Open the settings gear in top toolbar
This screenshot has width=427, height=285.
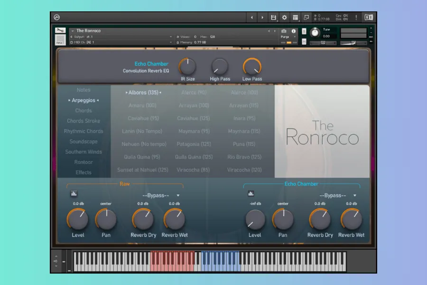tap(284, 18)
